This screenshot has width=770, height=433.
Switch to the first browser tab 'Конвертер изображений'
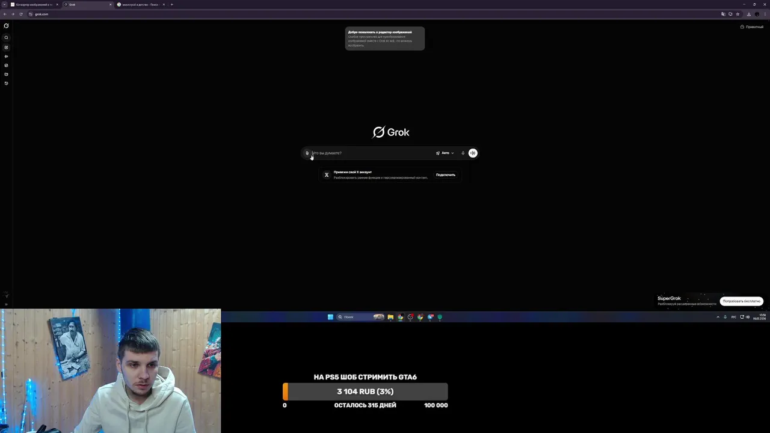(34, 4)
